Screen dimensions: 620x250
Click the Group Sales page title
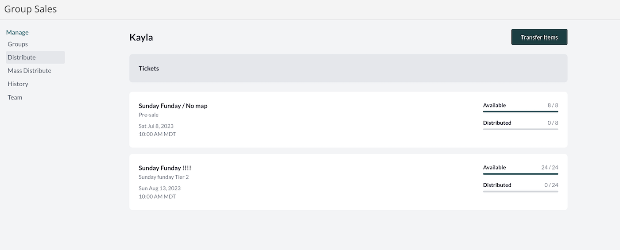click(x=31, y=9)
